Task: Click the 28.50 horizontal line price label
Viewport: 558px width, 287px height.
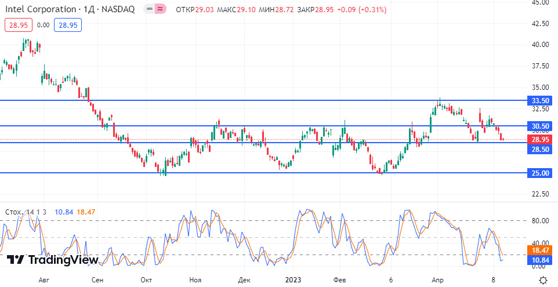Action: (539, 150)
